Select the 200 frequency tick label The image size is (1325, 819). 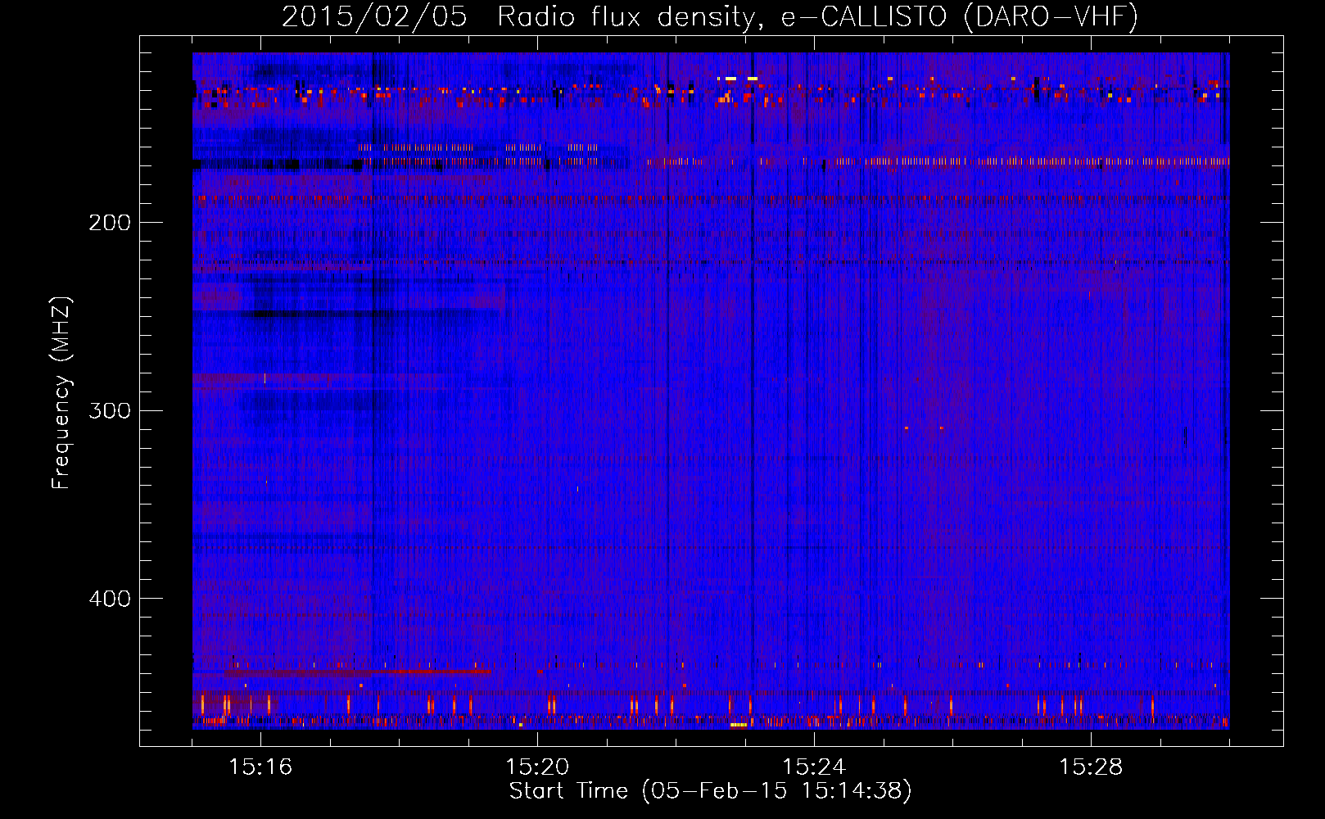coord(110,223)
